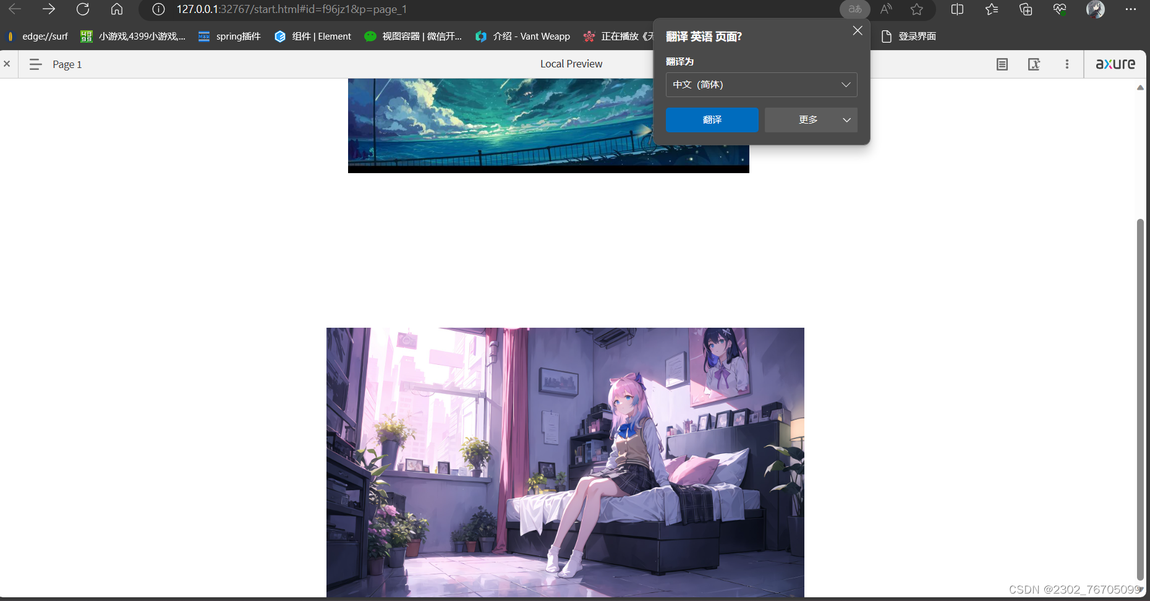Image resolution: width=1150 pixels, height=601 pixels.
Task: Click Page 1 title
Action: 67,64
